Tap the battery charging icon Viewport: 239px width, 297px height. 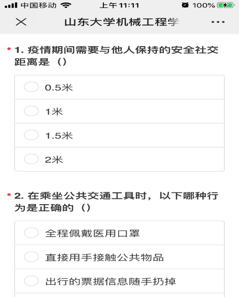click(225, 5)
